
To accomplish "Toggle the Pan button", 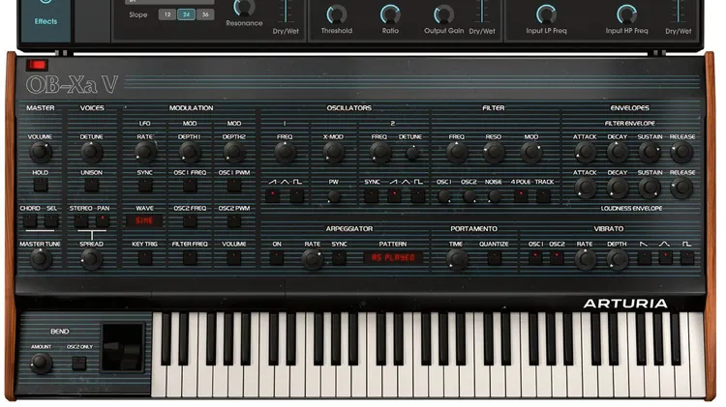I will 103,220.
